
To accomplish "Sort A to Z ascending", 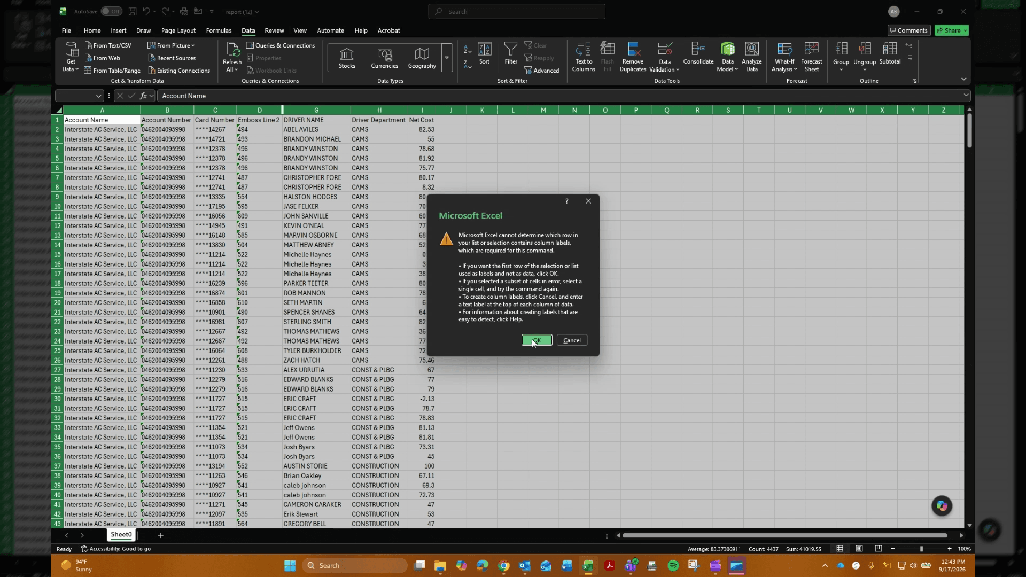I will pyautogui.click(x=468, y=49).
